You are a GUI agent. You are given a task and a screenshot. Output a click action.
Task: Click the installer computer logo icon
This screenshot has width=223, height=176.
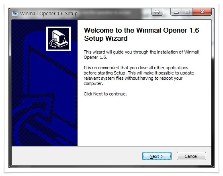click(x=58, y=39)
